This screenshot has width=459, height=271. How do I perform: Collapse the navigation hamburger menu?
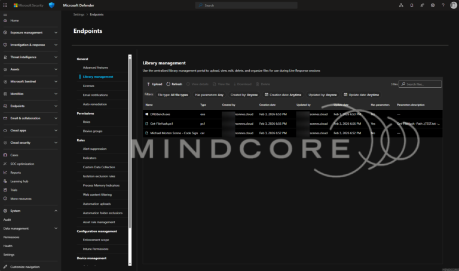click(5, 14)
